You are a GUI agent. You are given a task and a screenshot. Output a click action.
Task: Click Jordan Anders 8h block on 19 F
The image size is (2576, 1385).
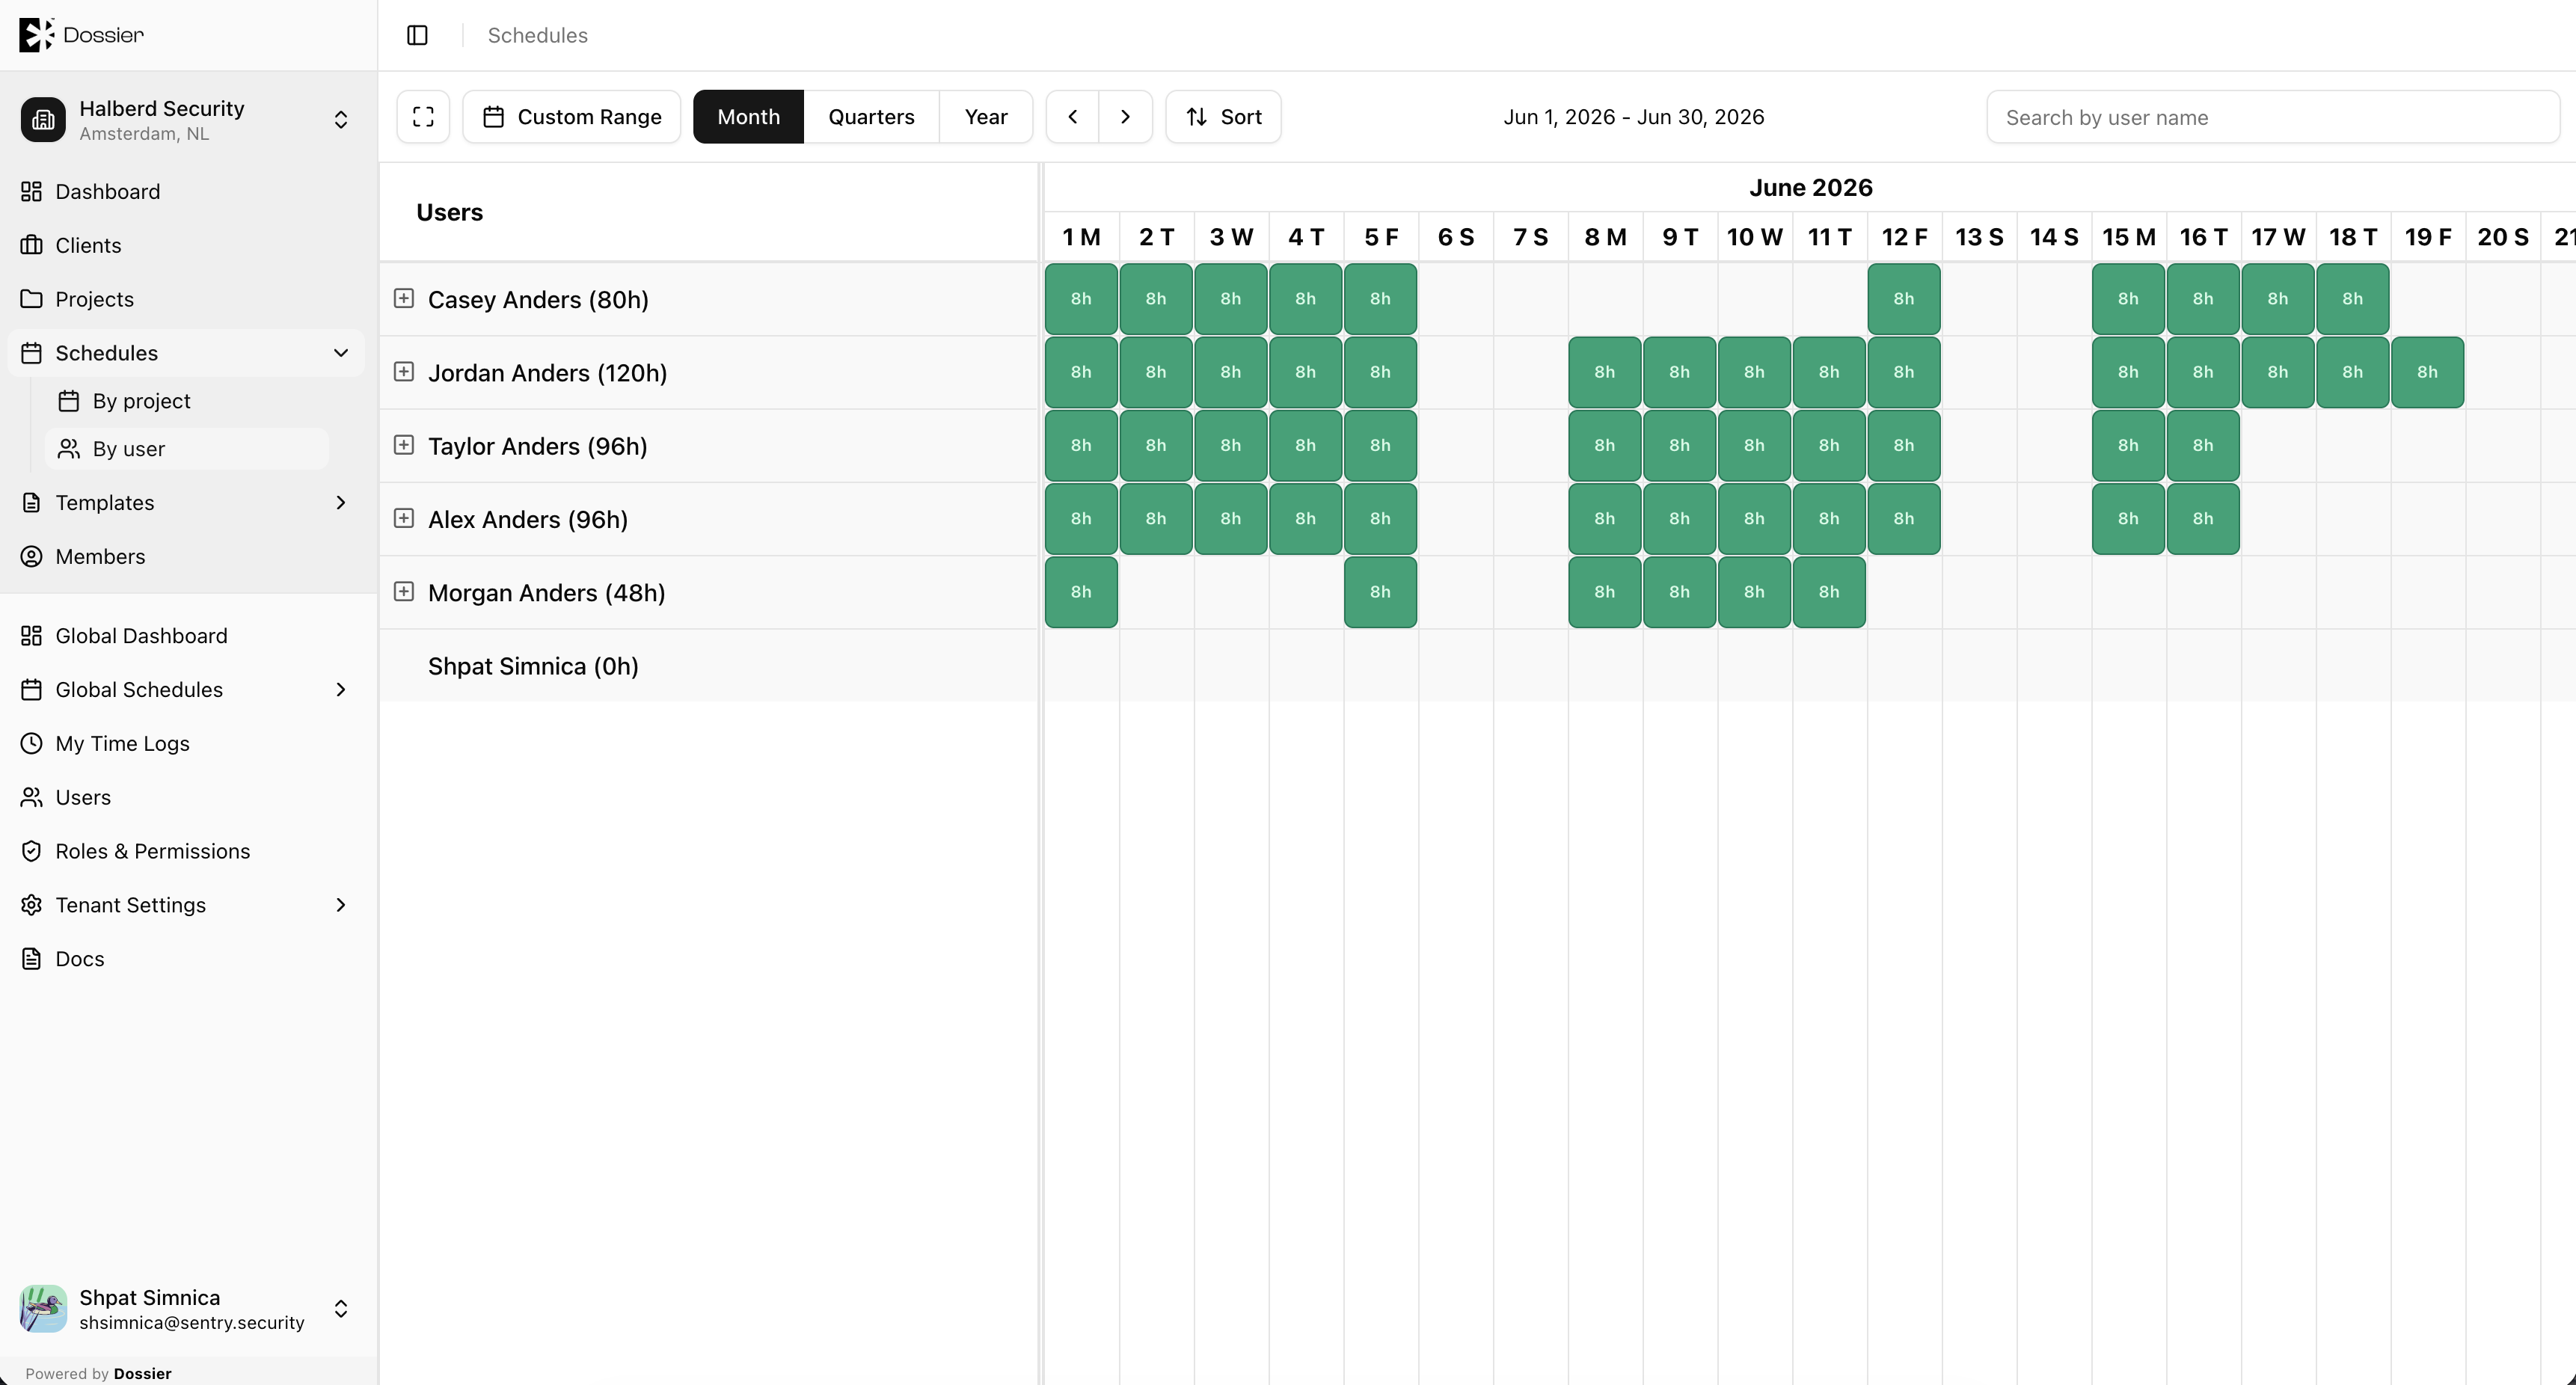click(x=2427, y=372)
